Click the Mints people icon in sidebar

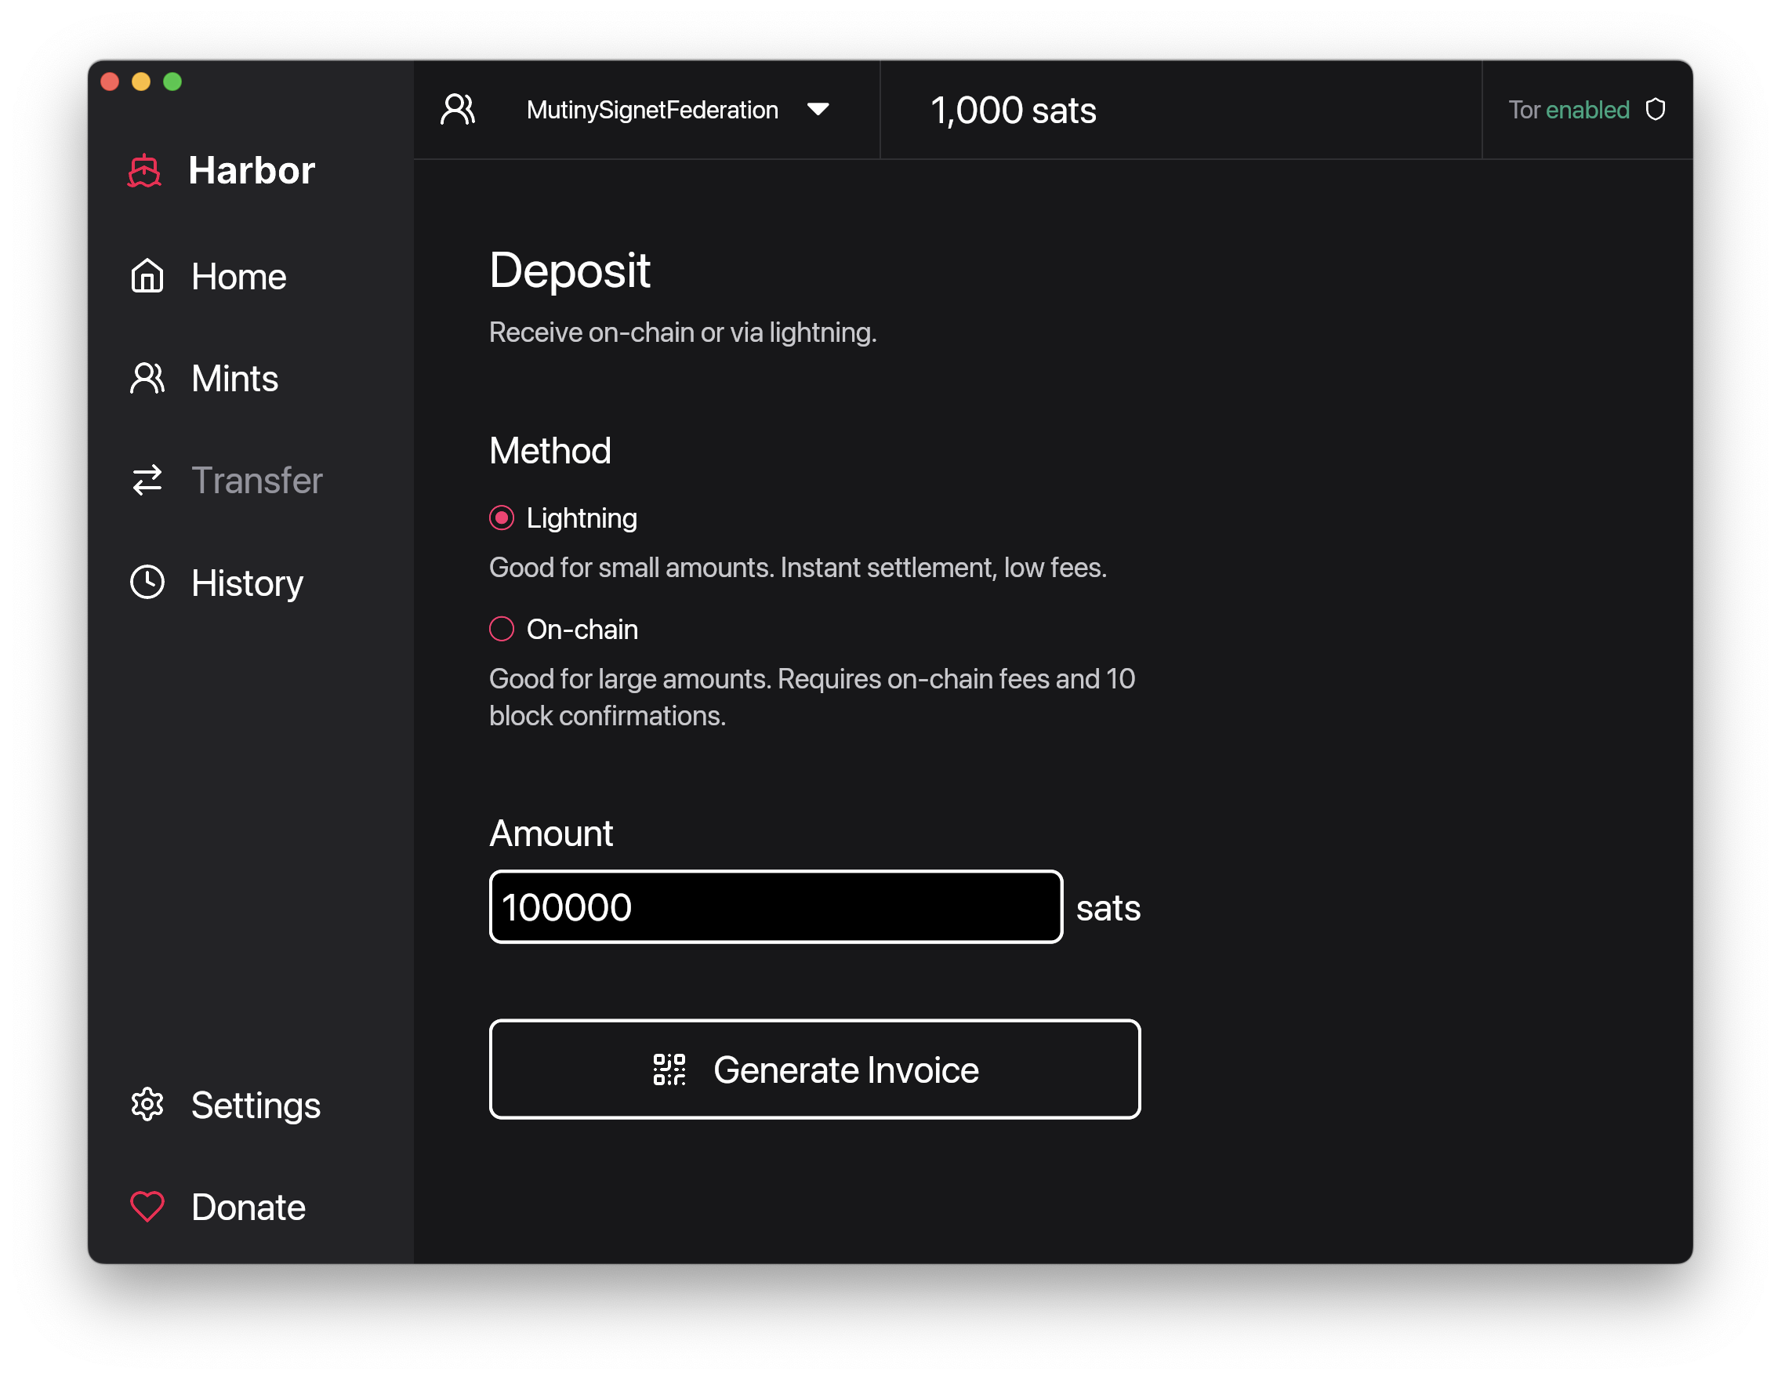pyautogui.click(x=147, y=379)
